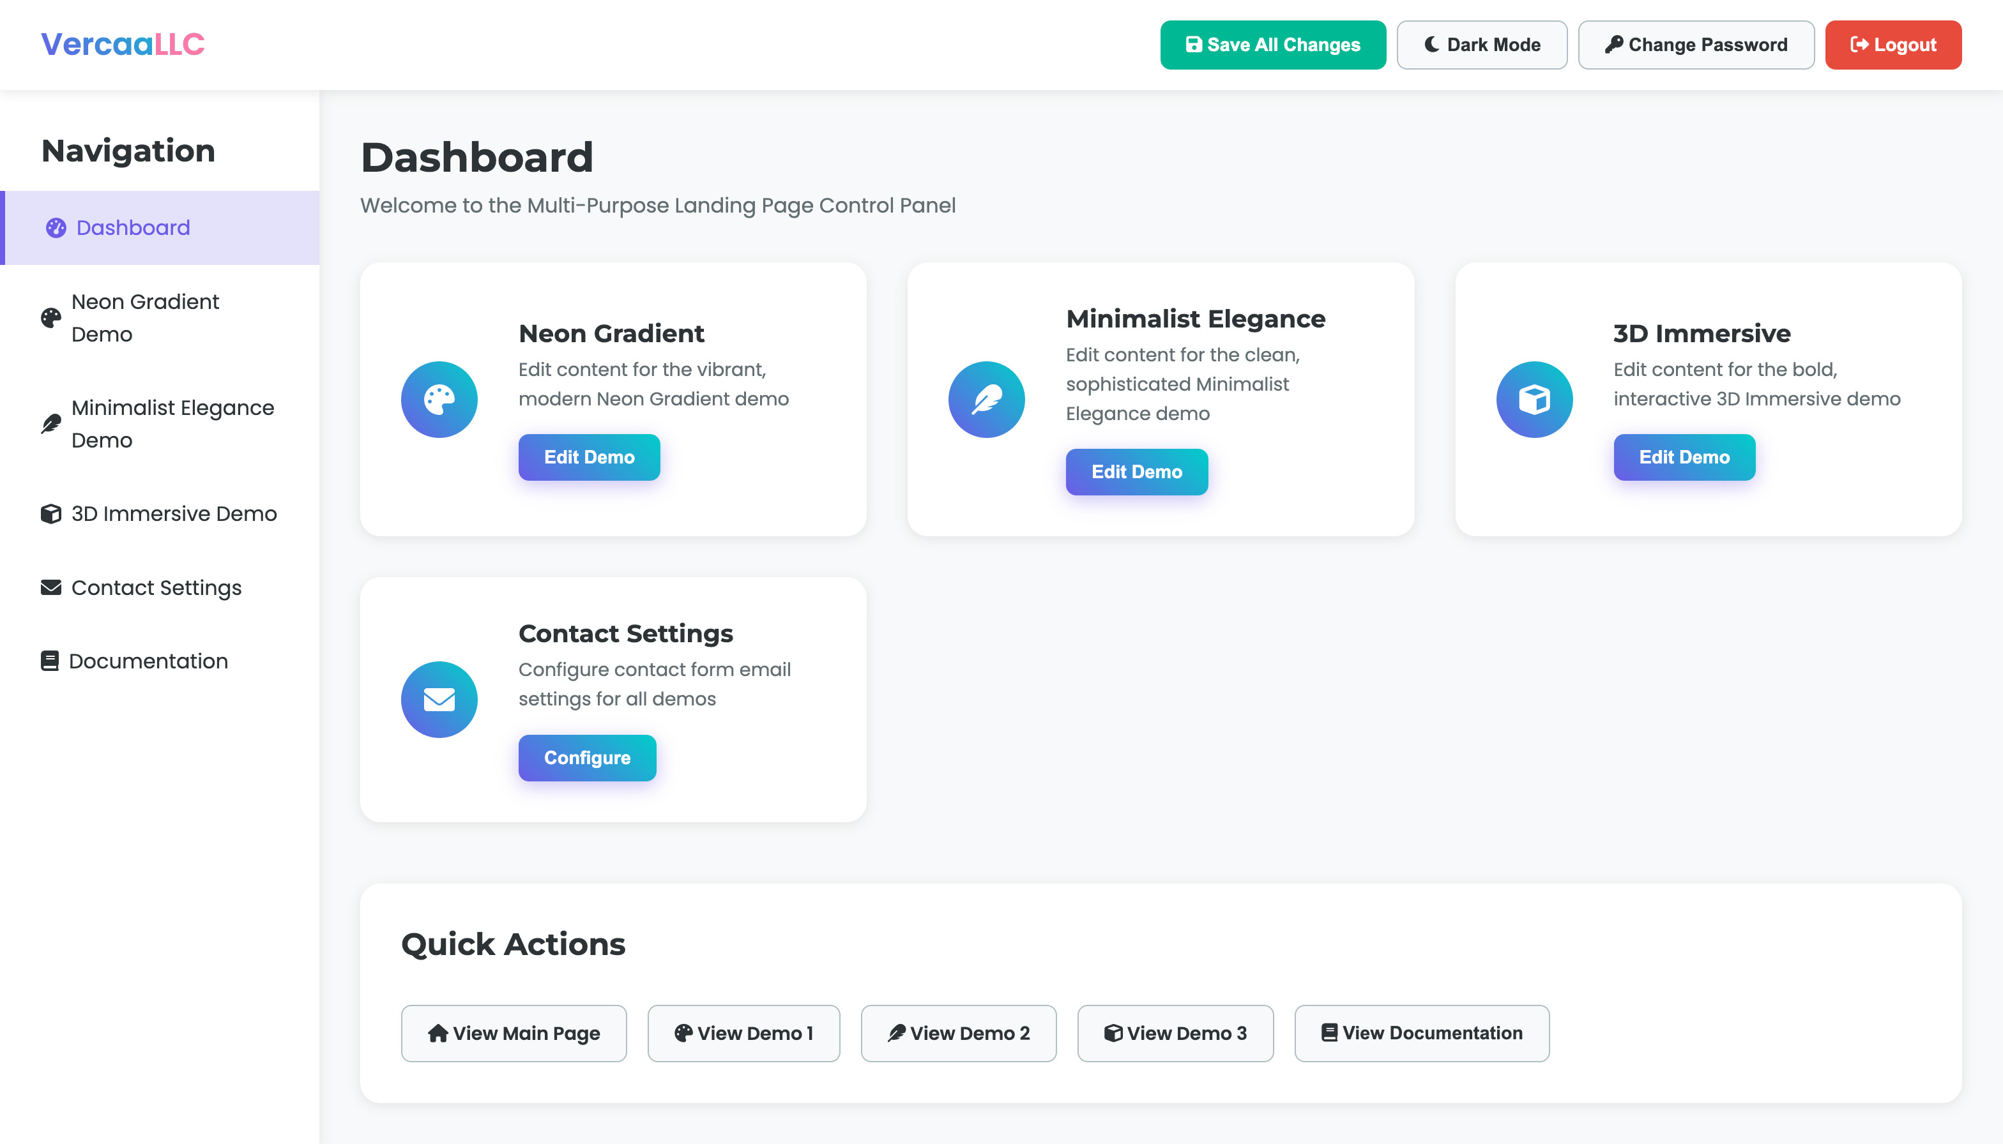
Task: Open Documentation in sidebar
Action: click(160, 661)
